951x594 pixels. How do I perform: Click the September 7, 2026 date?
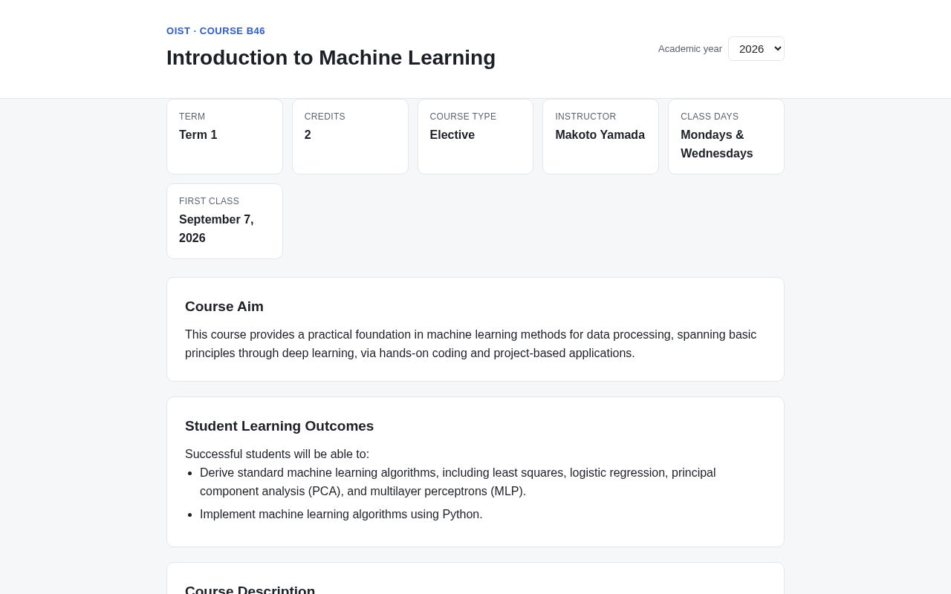pyautogui.click(x=216, y=229)
